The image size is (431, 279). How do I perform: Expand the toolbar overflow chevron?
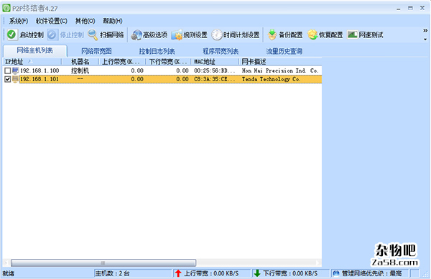(x=425, y=30)
